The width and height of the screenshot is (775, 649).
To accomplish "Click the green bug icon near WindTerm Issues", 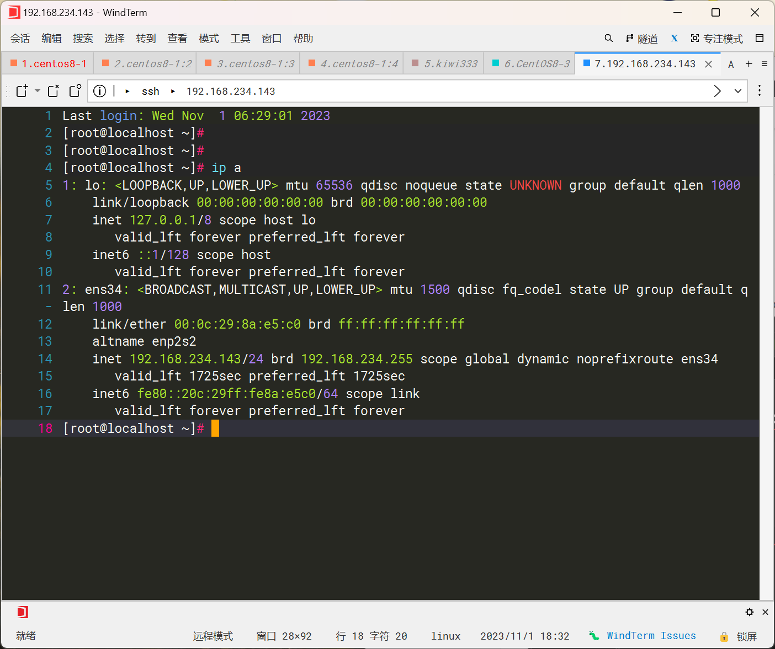I will (x=594, y=636).
